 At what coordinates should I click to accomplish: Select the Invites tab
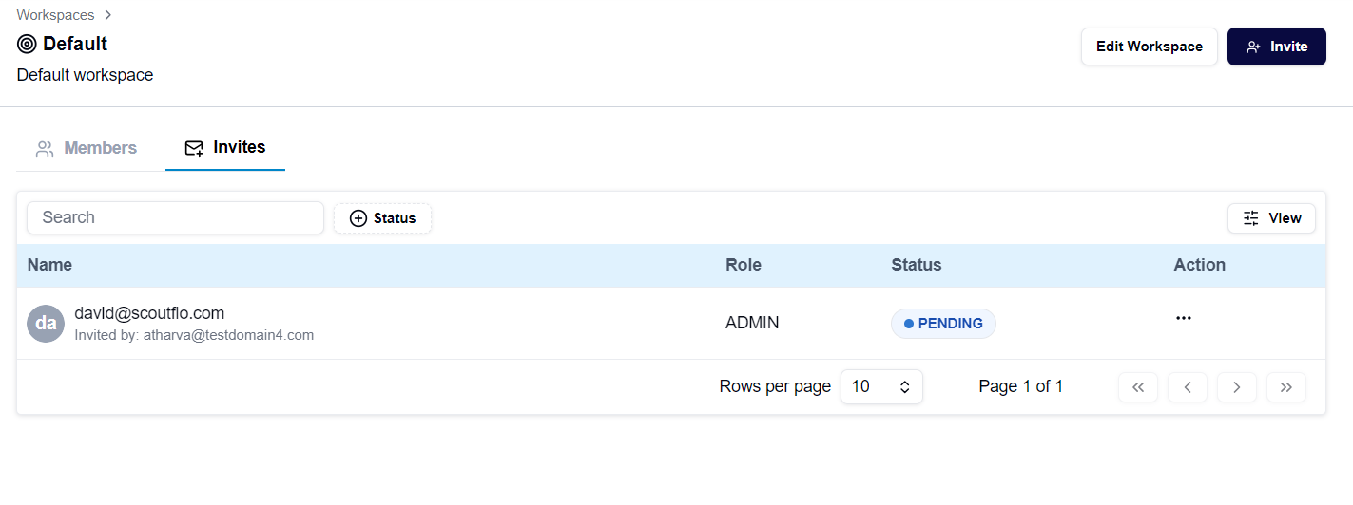(225, 148)
